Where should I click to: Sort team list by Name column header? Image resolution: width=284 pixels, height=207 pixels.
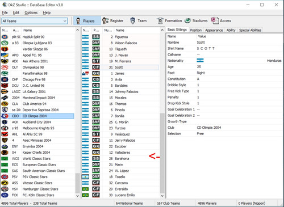[x=48, y=30]
